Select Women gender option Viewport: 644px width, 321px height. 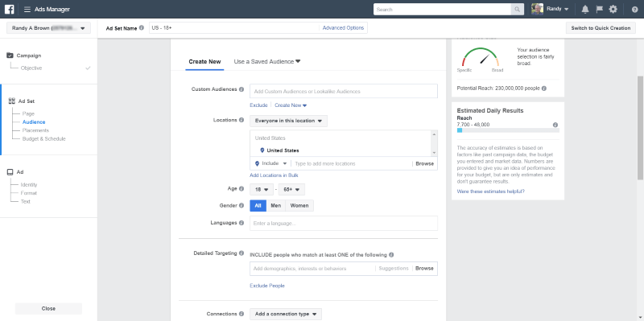299,206
